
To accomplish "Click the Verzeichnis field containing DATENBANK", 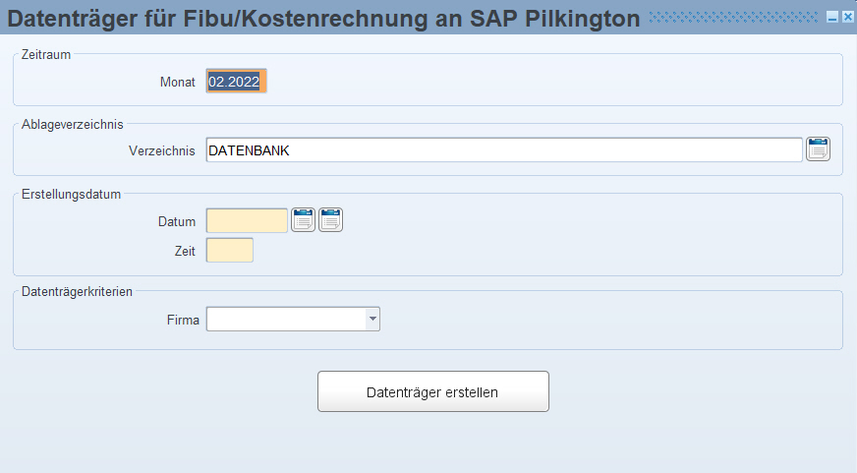I will tap(504, 149).
